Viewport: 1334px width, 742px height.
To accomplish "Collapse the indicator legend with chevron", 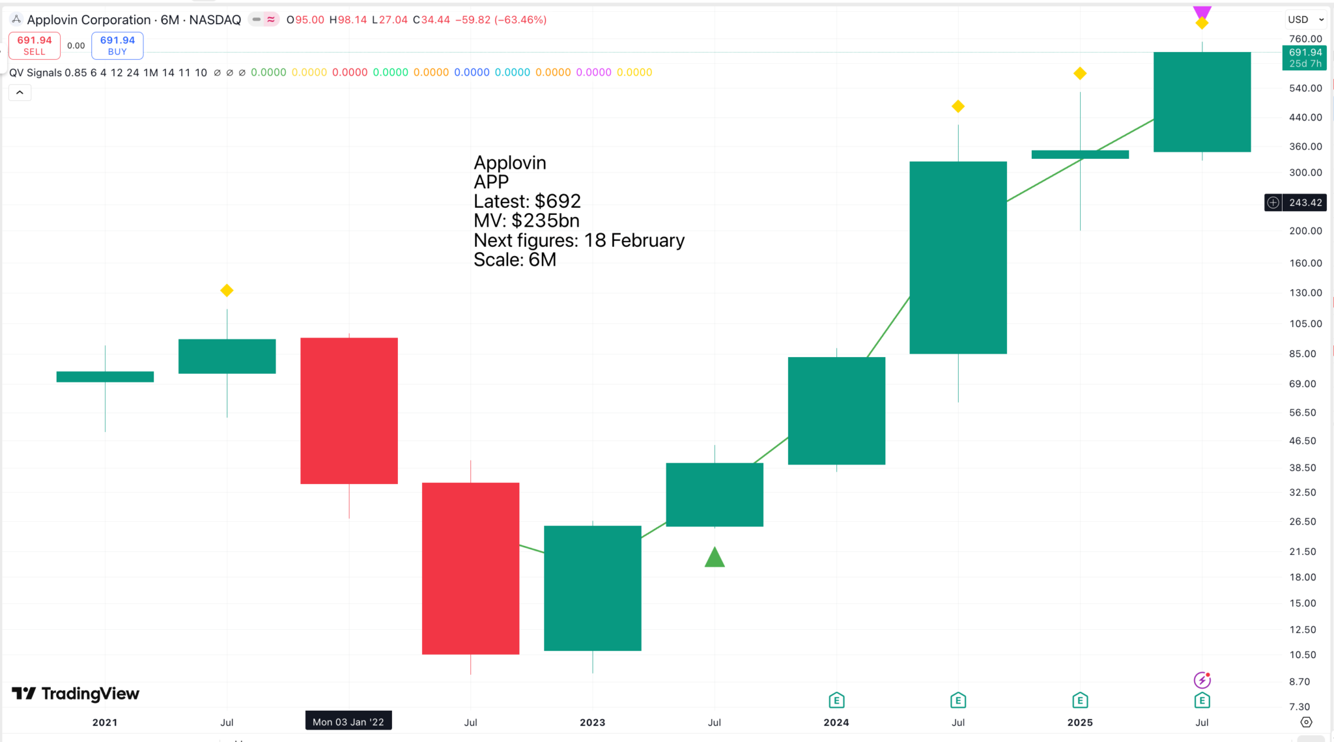I will [x=20, y=93].
